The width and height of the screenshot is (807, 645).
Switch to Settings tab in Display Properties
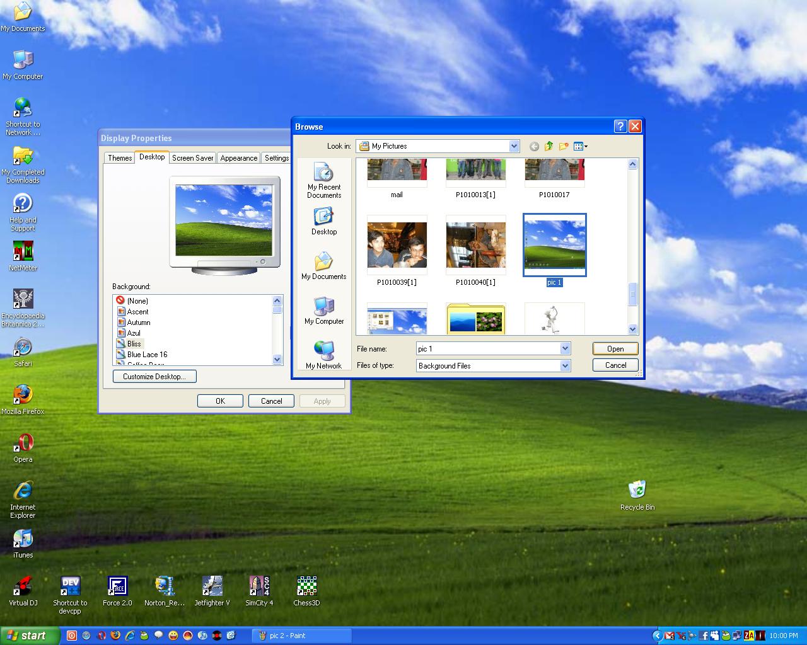(276, 158)
